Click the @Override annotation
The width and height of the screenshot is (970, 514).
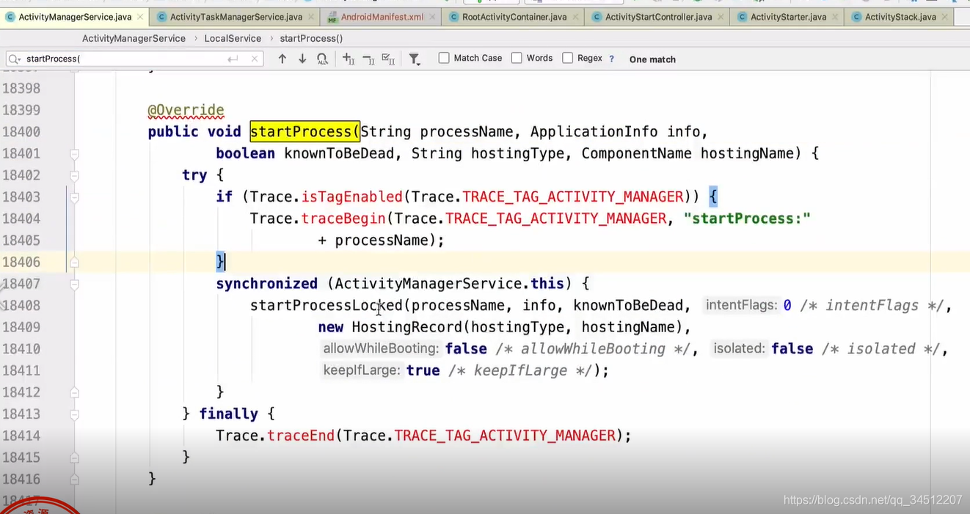click(186, 110)
